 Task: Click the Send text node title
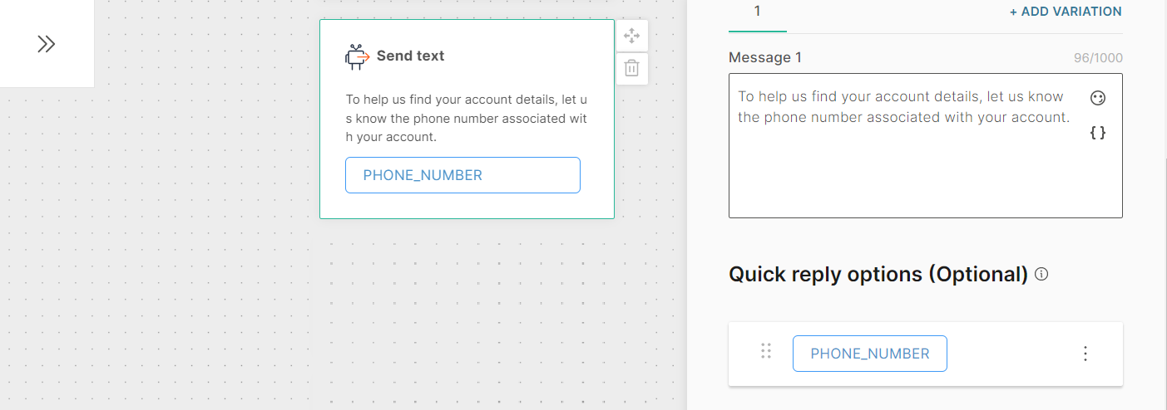click(410, 56)
